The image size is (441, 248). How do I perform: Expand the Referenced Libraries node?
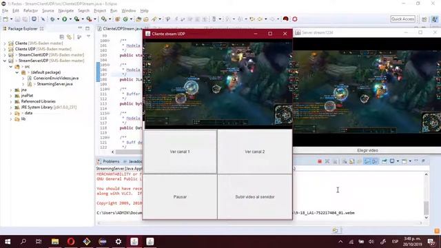point(11,101)
